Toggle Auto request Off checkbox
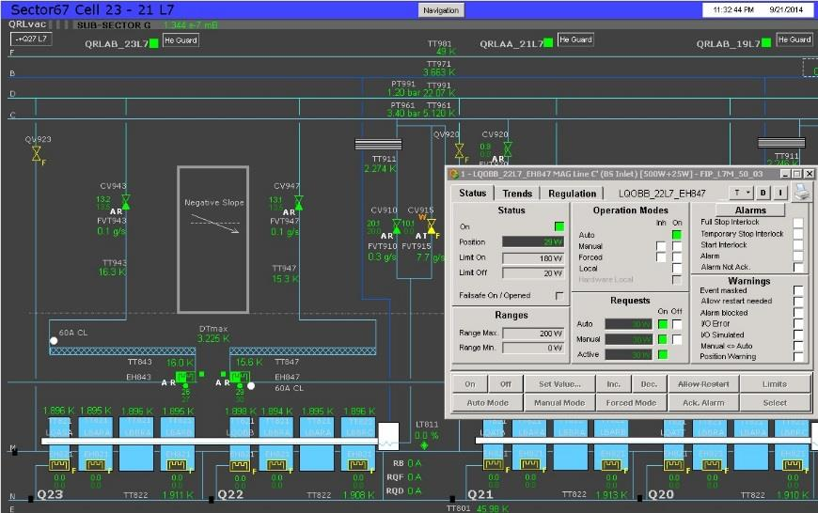The height and width of the screenshot is (513, 818). (677, 324)
